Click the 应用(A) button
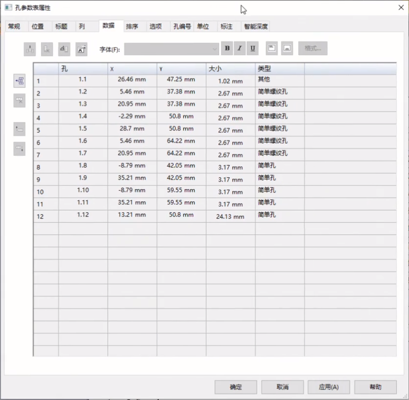 329,387
